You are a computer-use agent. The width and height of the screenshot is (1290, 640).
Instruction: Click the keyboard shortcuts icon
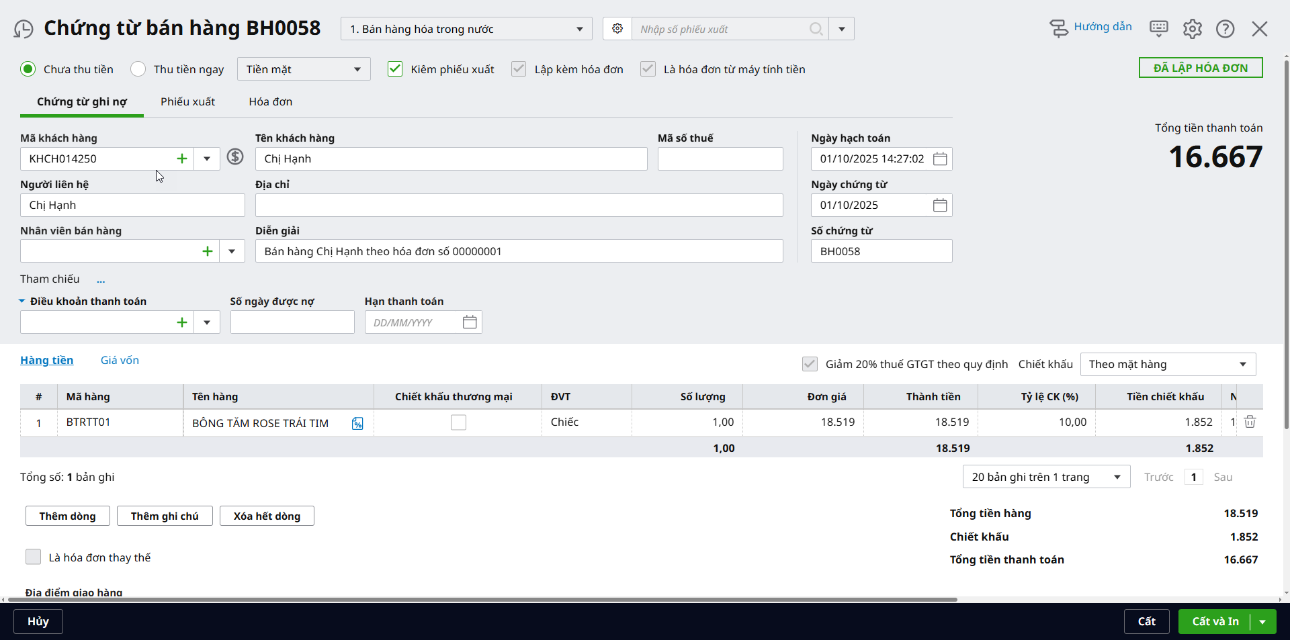(1158, 28)
